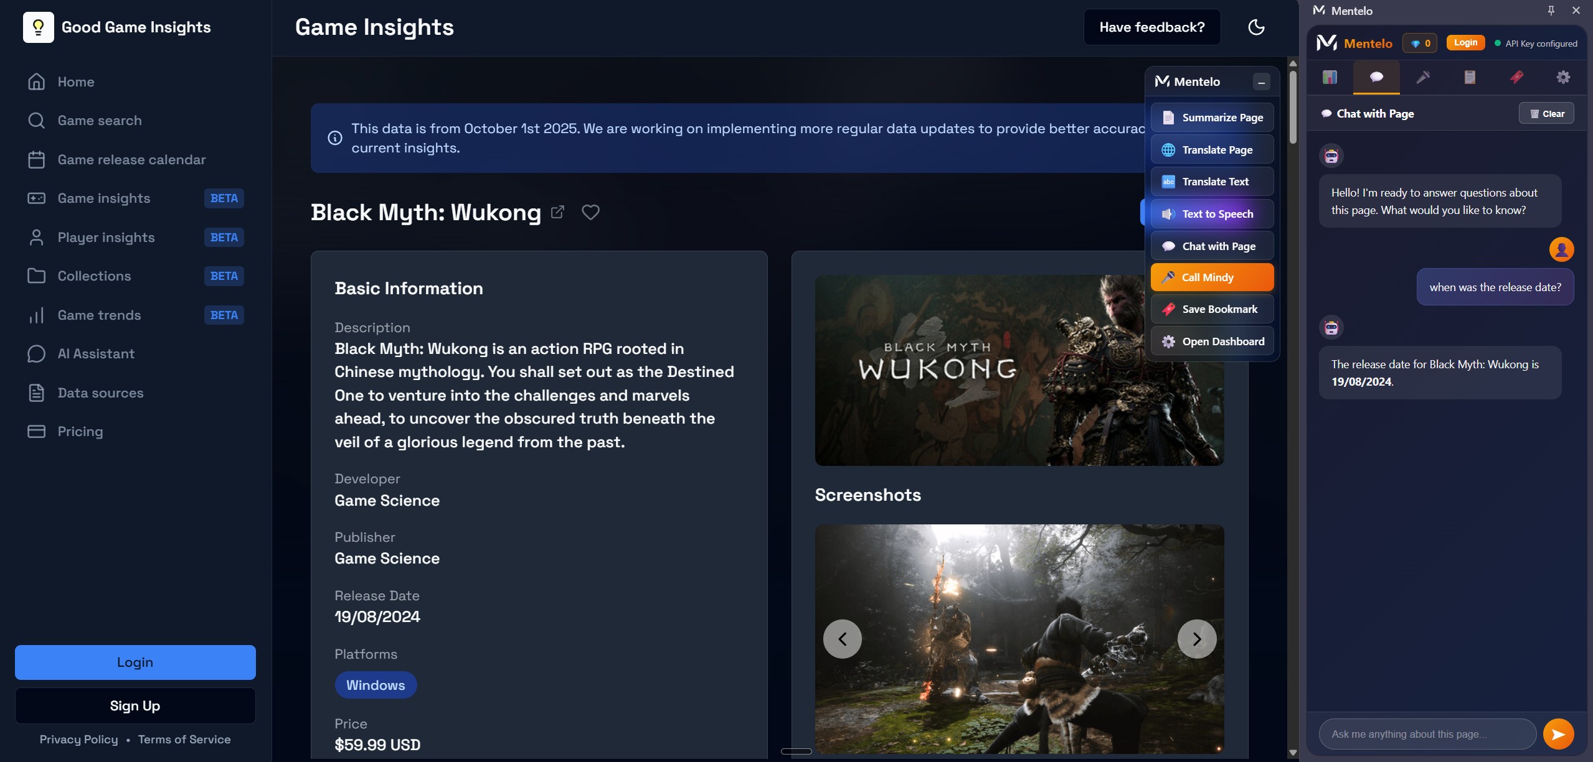Switch to Mentelo chat bubble tab
This screenshot has height=762, width=1593.
(x=1376, y=77)
